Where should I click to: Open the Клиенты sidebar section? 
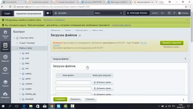[5, 71]
